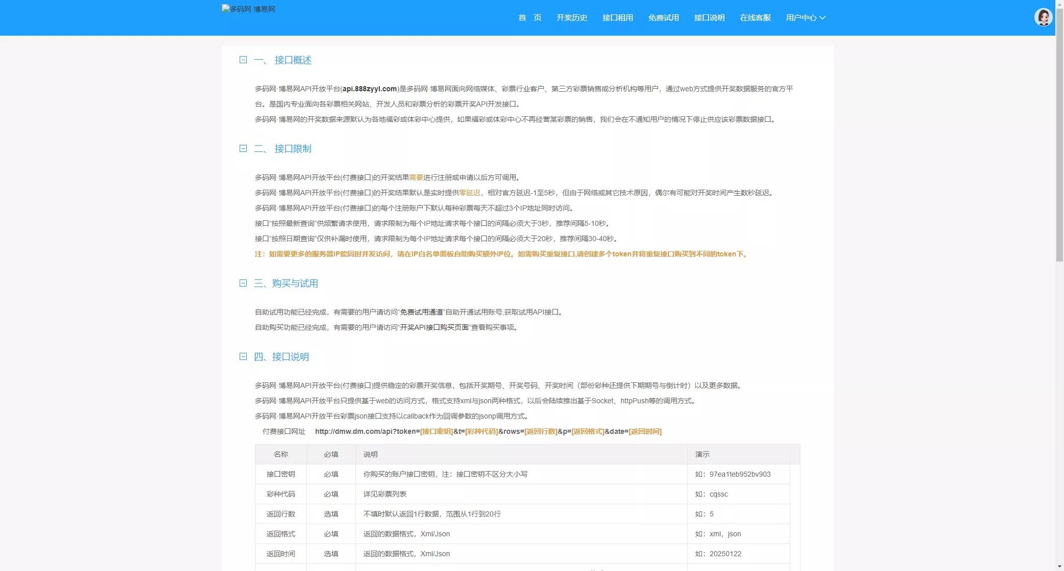Navigate to 首页 in the top menu
The width and height of the screenshot is (1064, 571).
click(x=529, y=17)
